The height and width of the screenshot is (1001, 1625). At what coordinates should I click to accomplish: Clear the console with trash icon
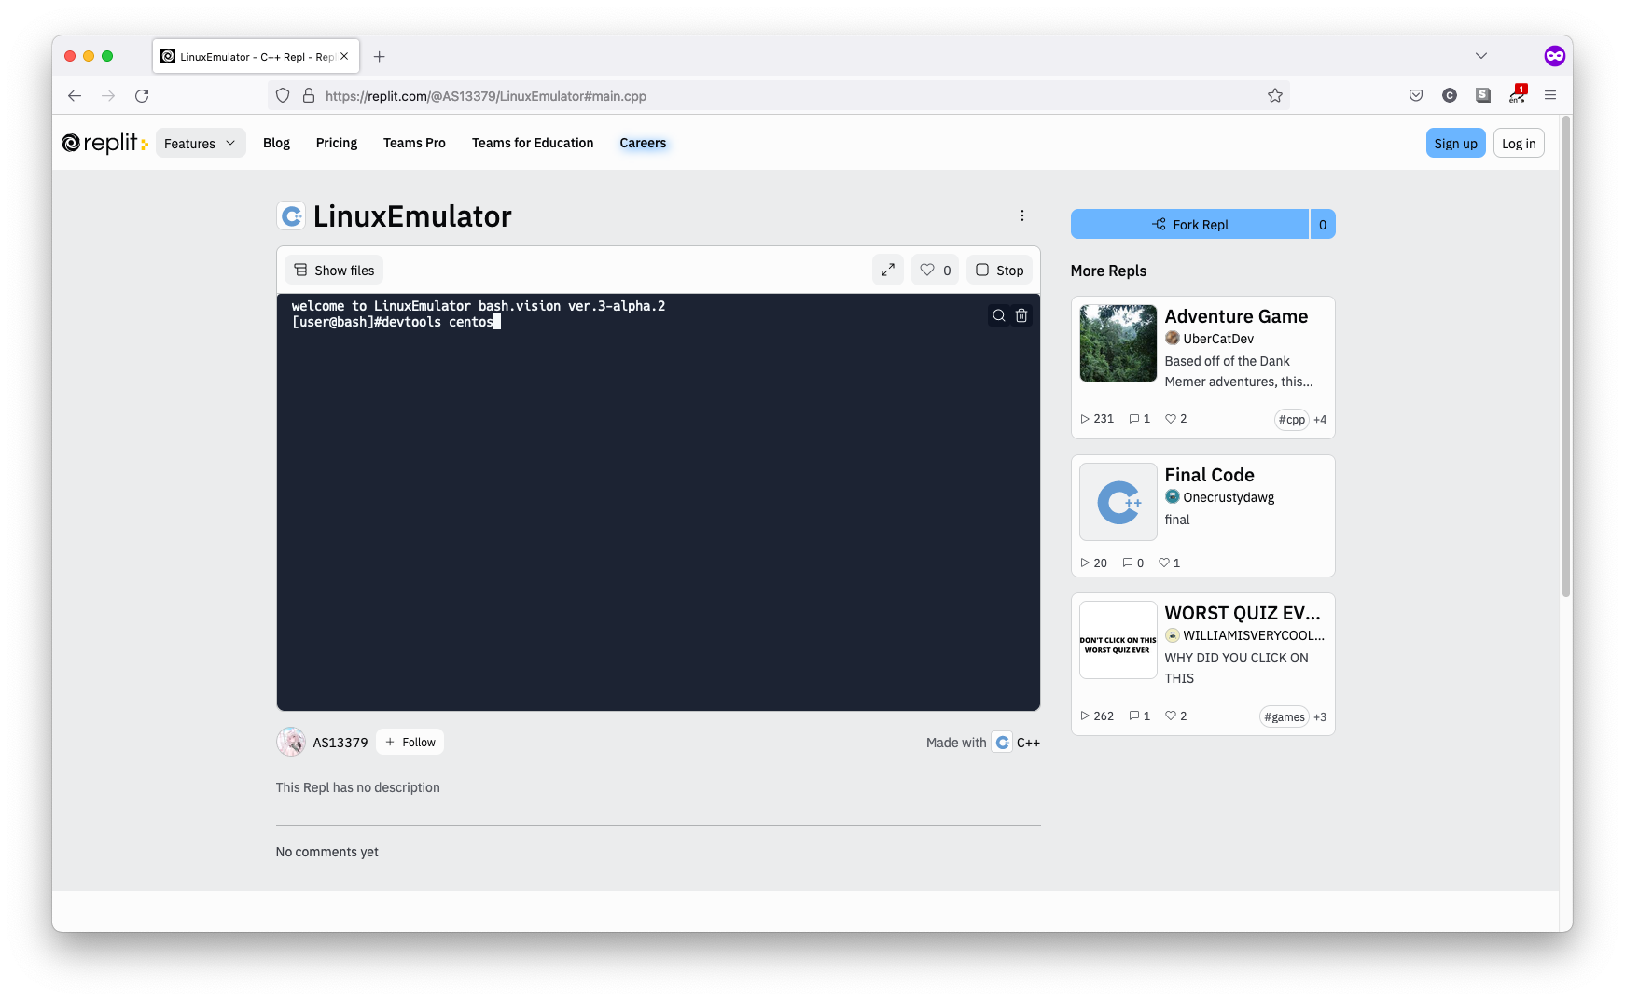(x=1021, y=315)
